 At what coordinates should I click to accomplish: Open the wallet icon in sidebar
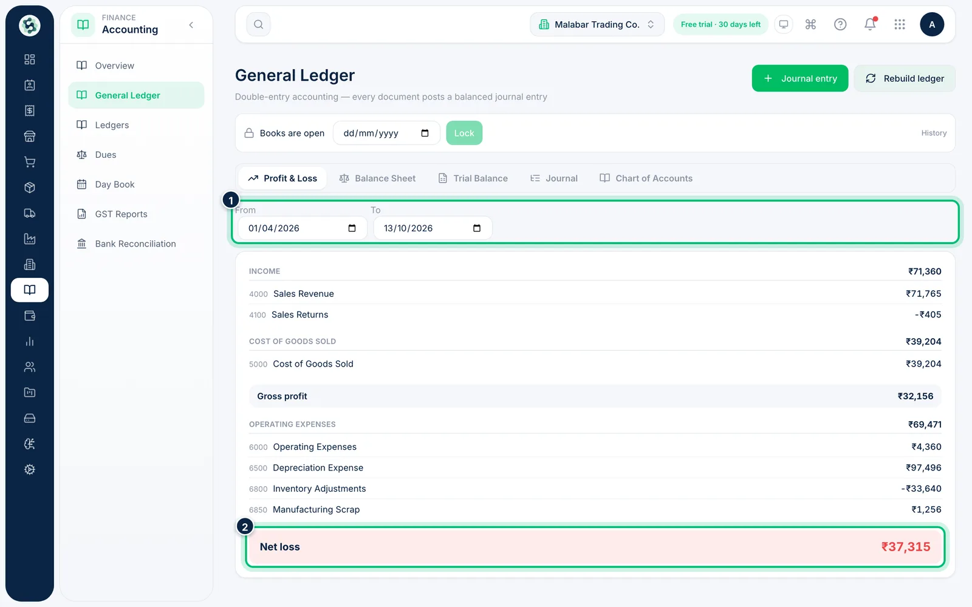point(29,316)
